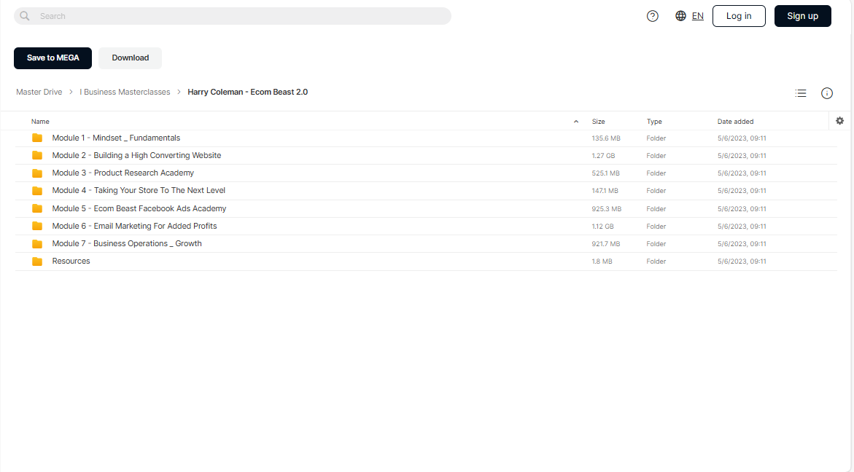Image resolution: width=854 pixels, height=472 pixels.
Task: Click the 921.7 MB size value
Action: coord(606,243)
